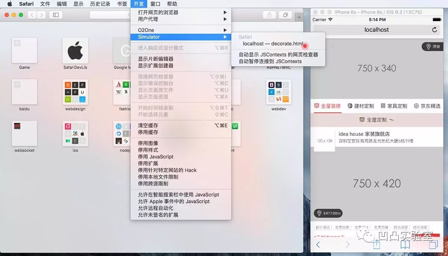Tap the 深圳 location badge
Screen dimensions: 448x256
click(x=432, y=47)
